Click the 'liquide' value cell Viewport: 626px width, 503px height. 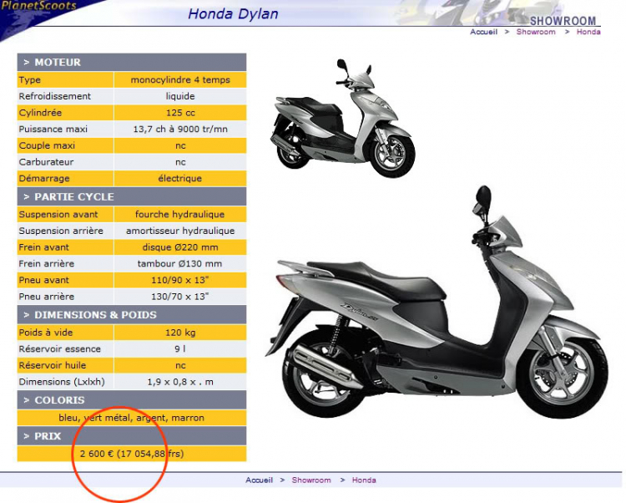coord(180,96)
